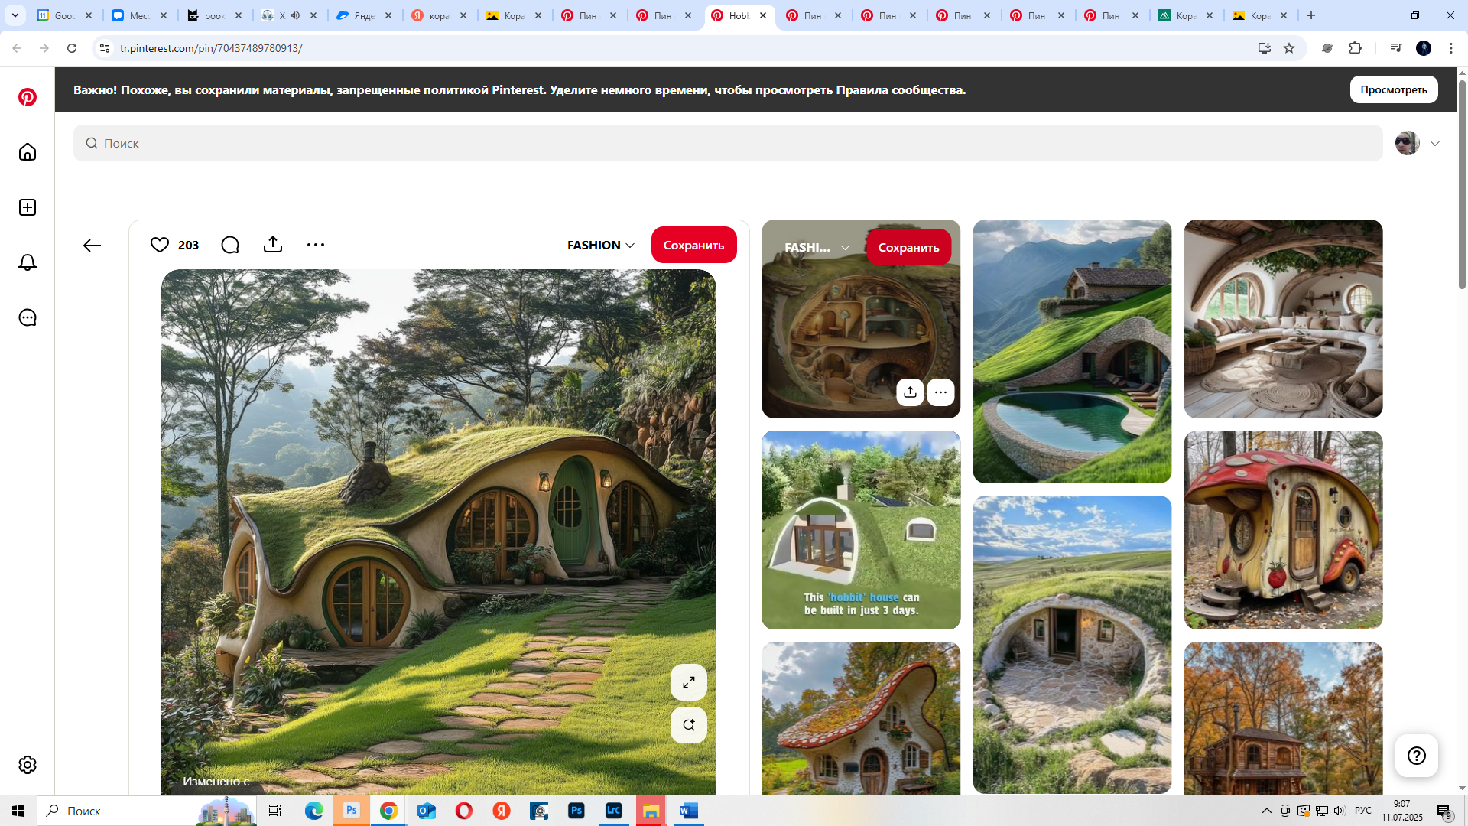Click the Просмотреть button in the banner
1468x826 pixels.
pyautogui.click(x=1393, y=89)
